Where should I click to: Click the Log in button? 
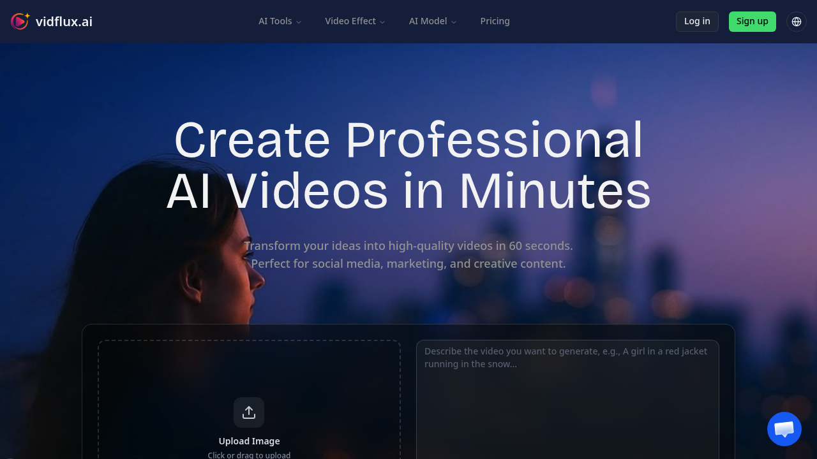point(697,21)
